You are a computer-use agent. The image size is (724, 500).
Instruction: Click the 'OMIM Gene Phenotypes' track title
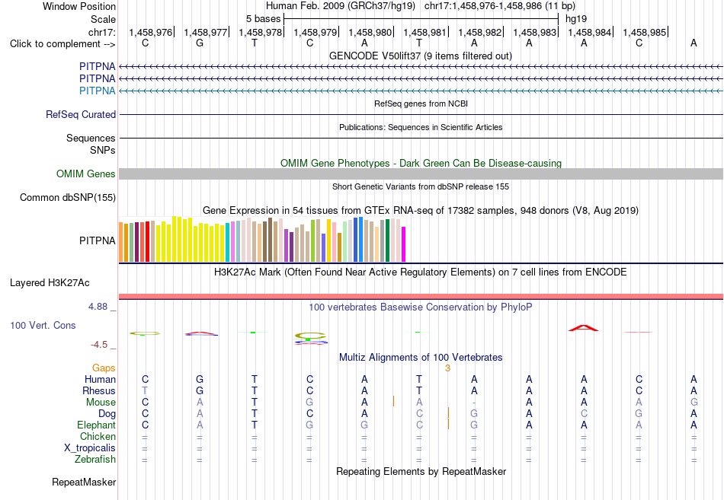point(421,164)
